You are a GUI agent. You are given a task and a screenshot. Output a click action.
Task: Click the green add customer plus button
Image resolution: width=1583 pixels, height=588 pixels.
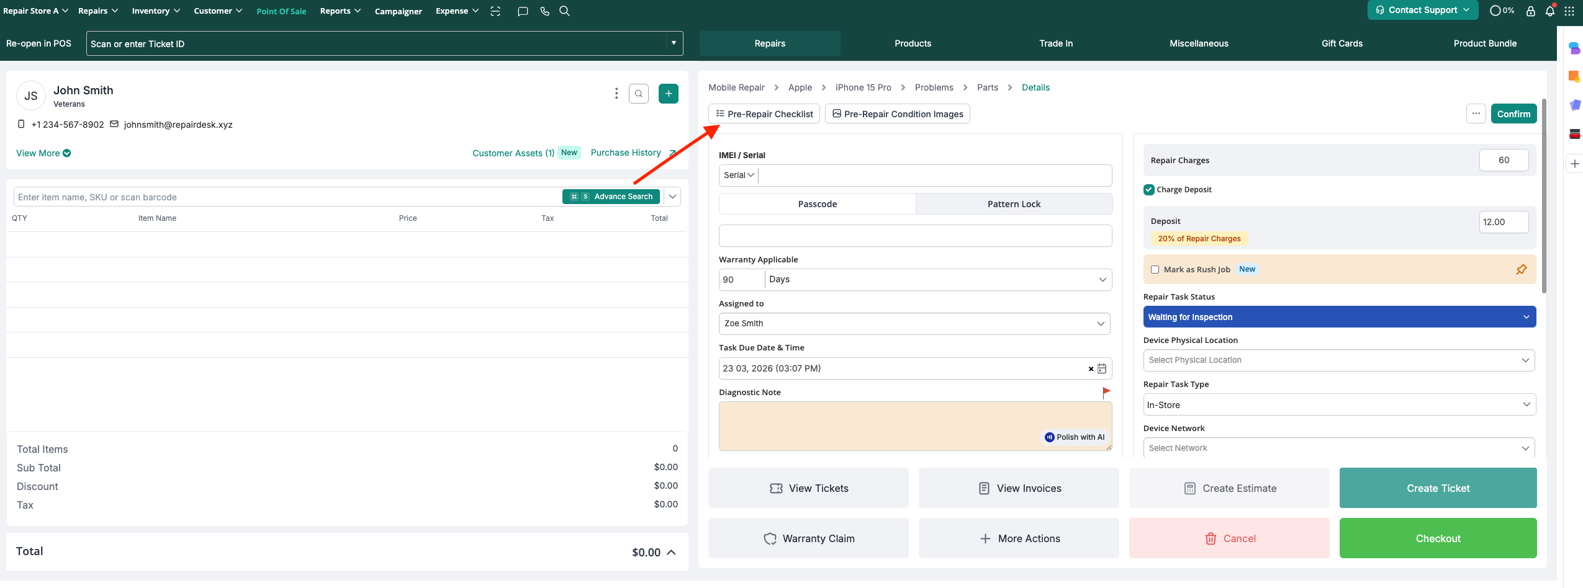(668, 94)
